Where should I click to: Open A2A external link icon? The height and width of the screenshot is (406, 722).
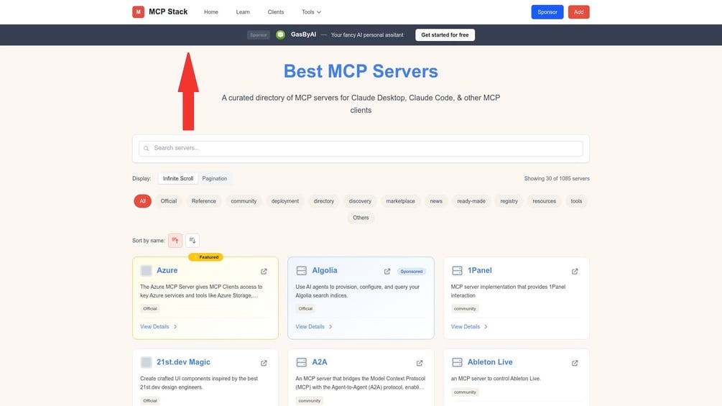click(420, 363)
